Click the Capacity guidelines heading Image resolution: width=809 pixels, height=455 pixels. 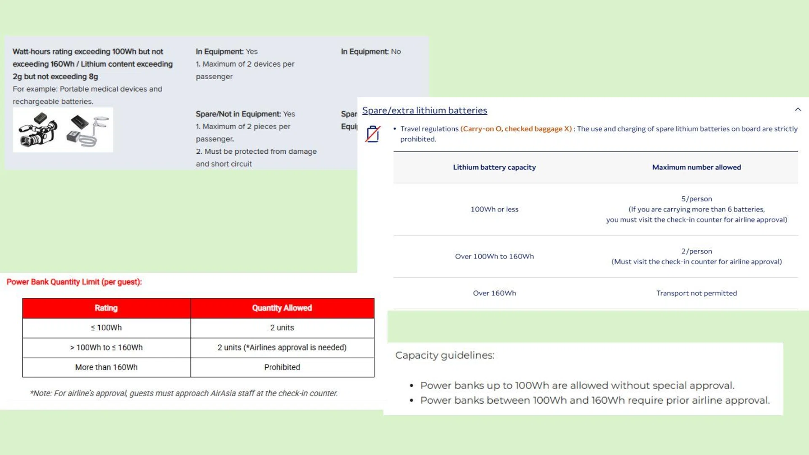445,355
